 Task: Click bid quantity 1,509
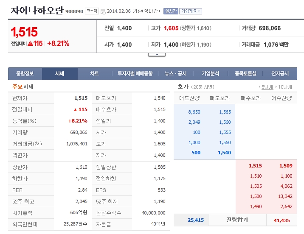286,166
